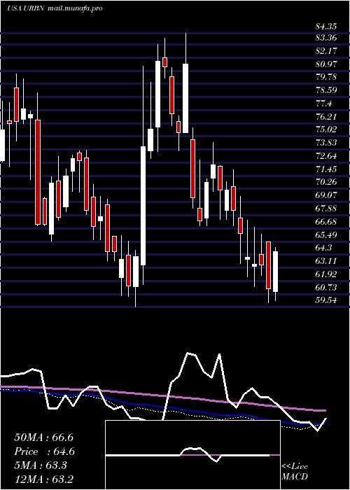Click the USA URBN mail.munafa.pro title

pos(55,8)
